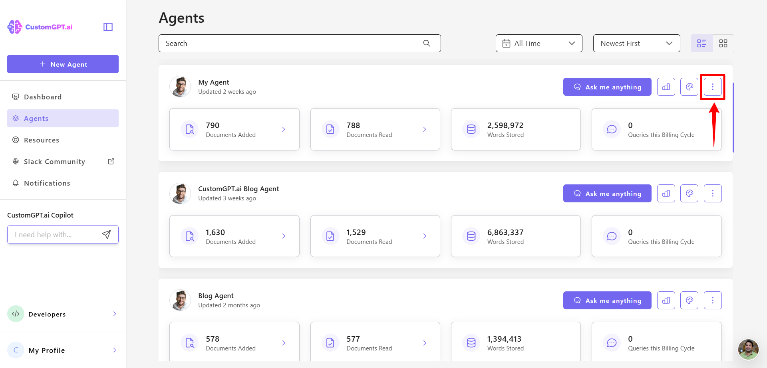Image resolution: width=767 pixels, height=368 pixels.
Task: Open the All Time date filter
Action: (538, 43)
